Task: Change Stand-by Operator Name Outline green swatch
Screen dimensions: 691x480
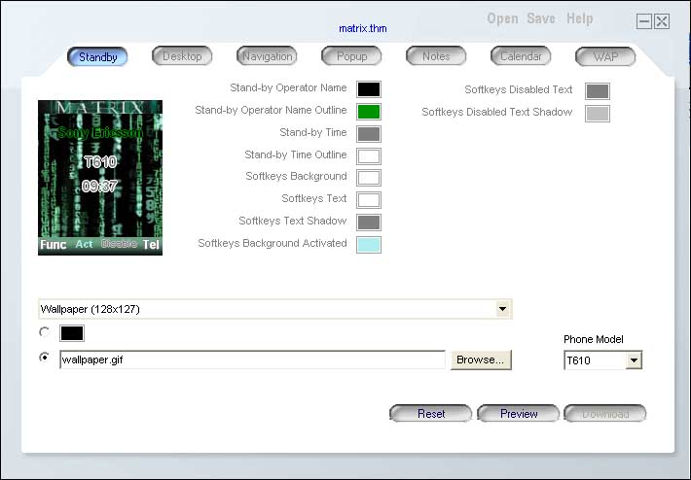Action: (369, 112)
